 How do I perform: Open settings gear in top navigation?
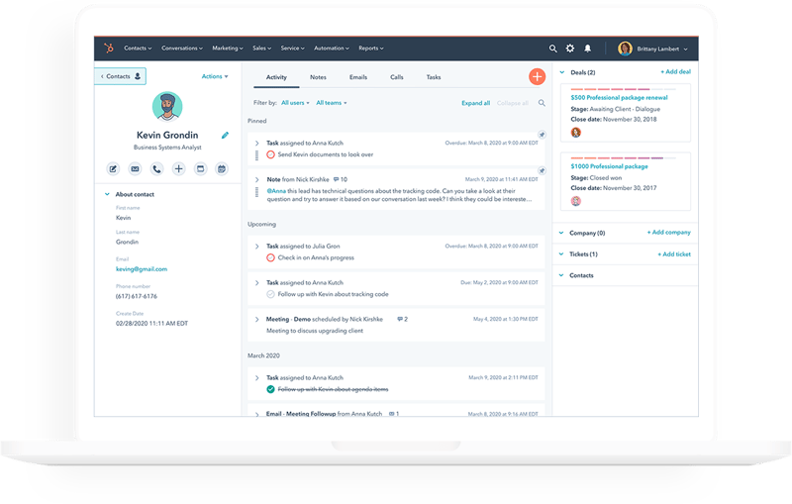tap(569, 48)
